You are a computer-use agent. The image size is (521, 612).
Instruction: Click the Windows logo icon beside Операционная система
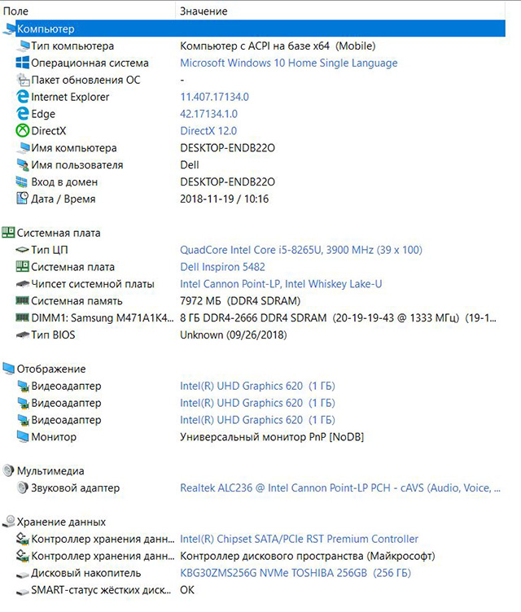coord(23,63)
